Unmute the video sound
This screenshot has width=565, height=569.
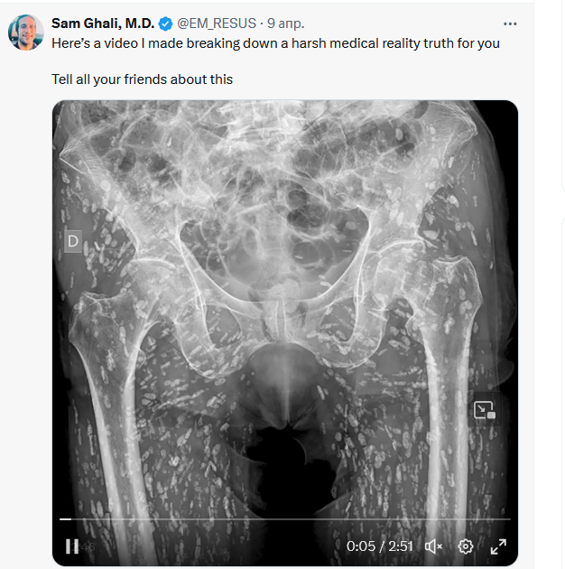click(x=433, y=546)
